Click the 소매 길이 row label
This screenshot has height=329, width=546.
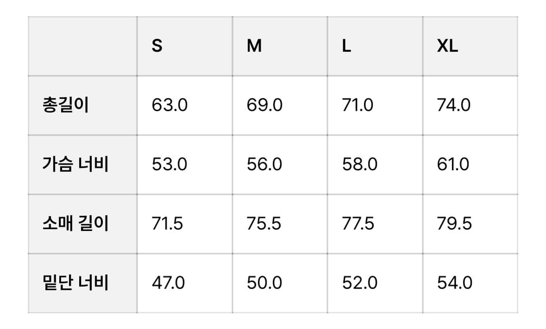pos(75,224)
